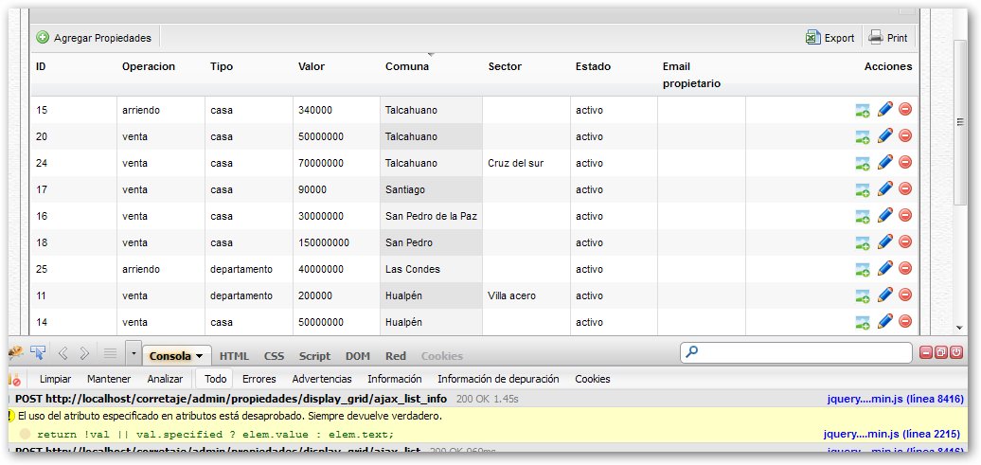981x465 pixels.
Task: Export the grid to Excel
Action: (830, 38)
